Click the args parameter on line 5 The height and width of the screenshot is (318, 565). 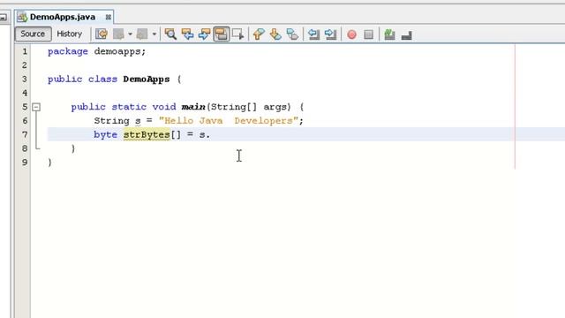point(275,107)
